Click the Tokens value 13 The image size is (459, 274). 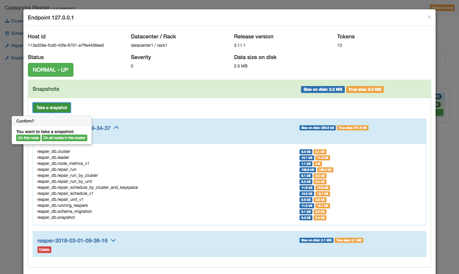point(339,45)
